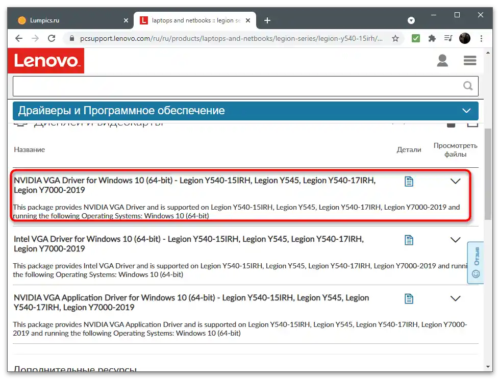Open details icon for NVIDIA VGA Application Driver

409,299
